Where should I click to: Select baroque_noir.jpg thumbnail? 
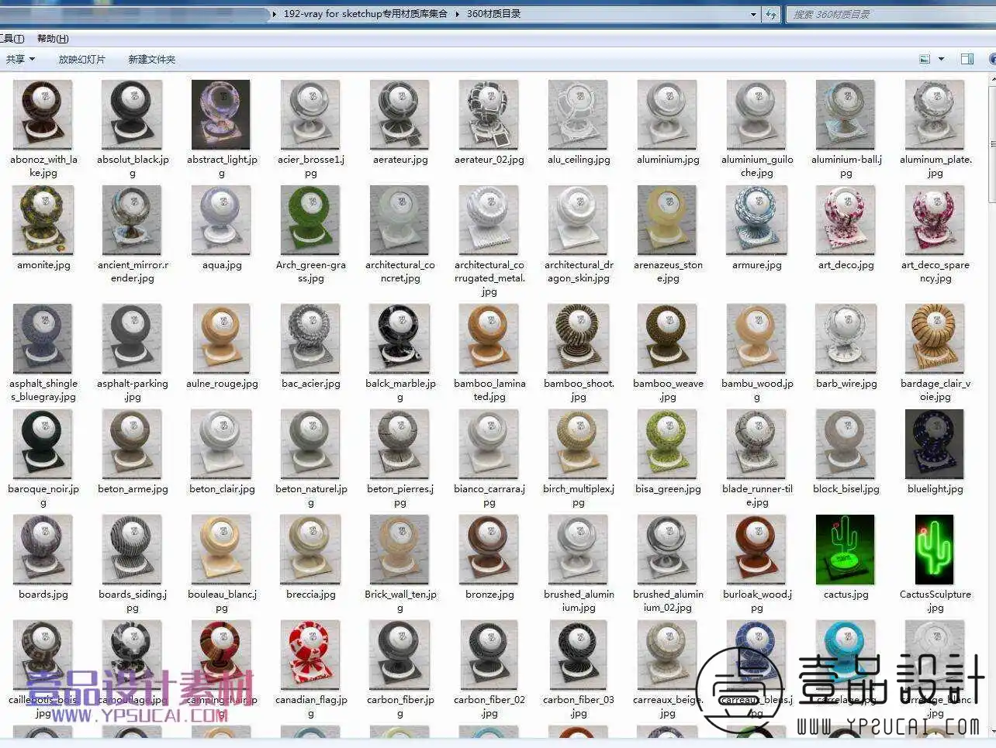pyautogui.click(x=43, y=444)
